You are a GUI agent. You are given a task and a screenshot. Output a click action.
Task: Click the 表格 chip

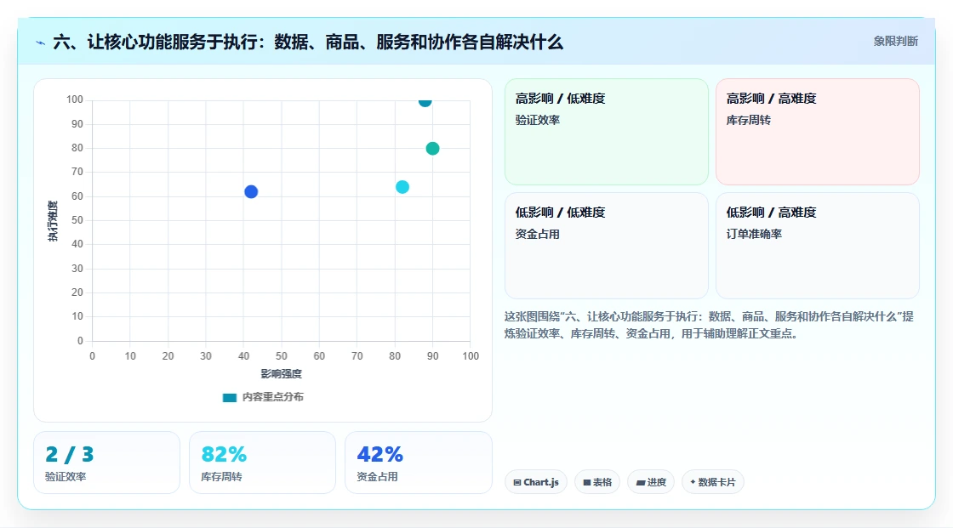[x=597, y=482]
